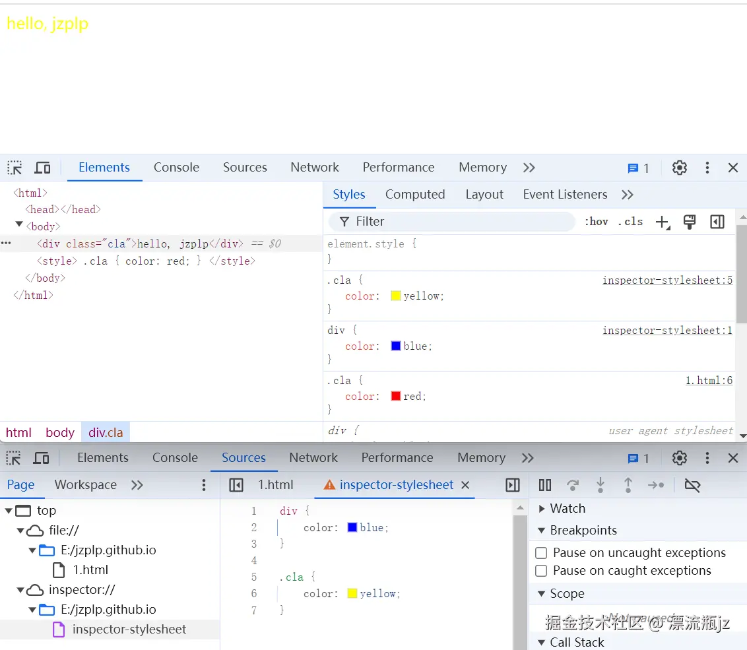Open red color swatch in Styles pane
The height and width of the screenshot is (650, 747).
[395, 396]
